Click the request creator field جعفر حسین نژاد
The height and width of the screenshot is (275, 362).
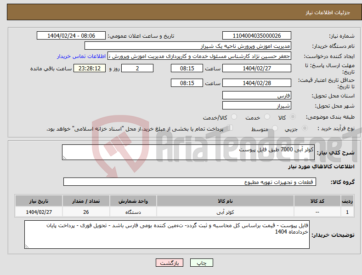coord(199,56)
